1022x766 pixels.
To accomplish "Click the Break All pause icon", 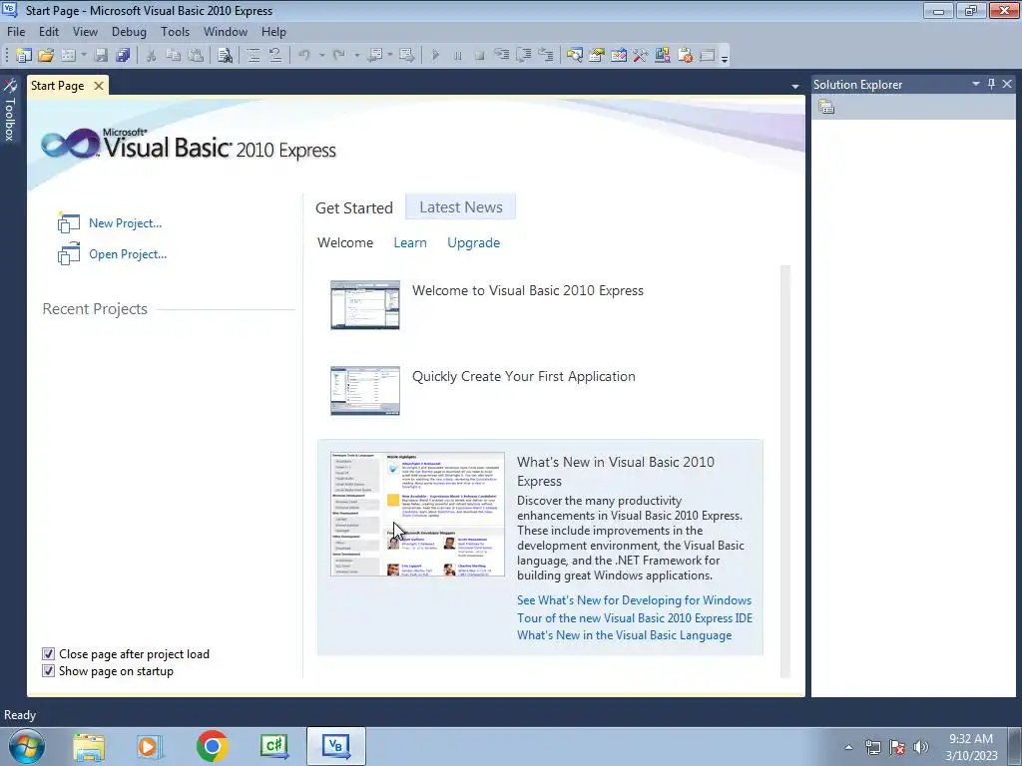I will pyautogui.click(x=457, y=56).
